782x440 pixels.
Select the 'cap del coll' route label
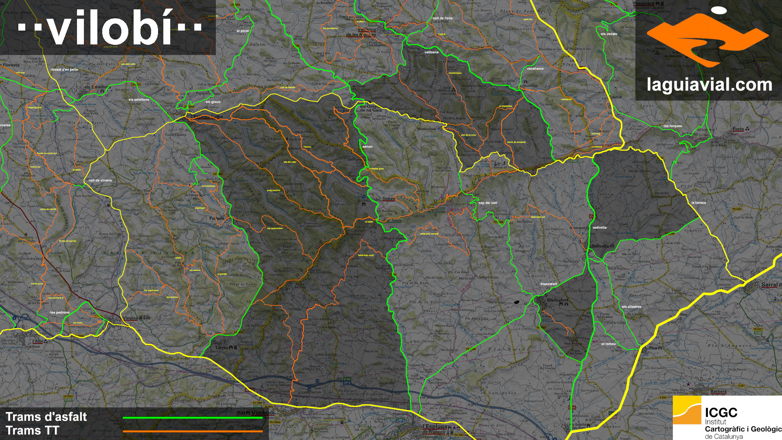pos(488,203)
